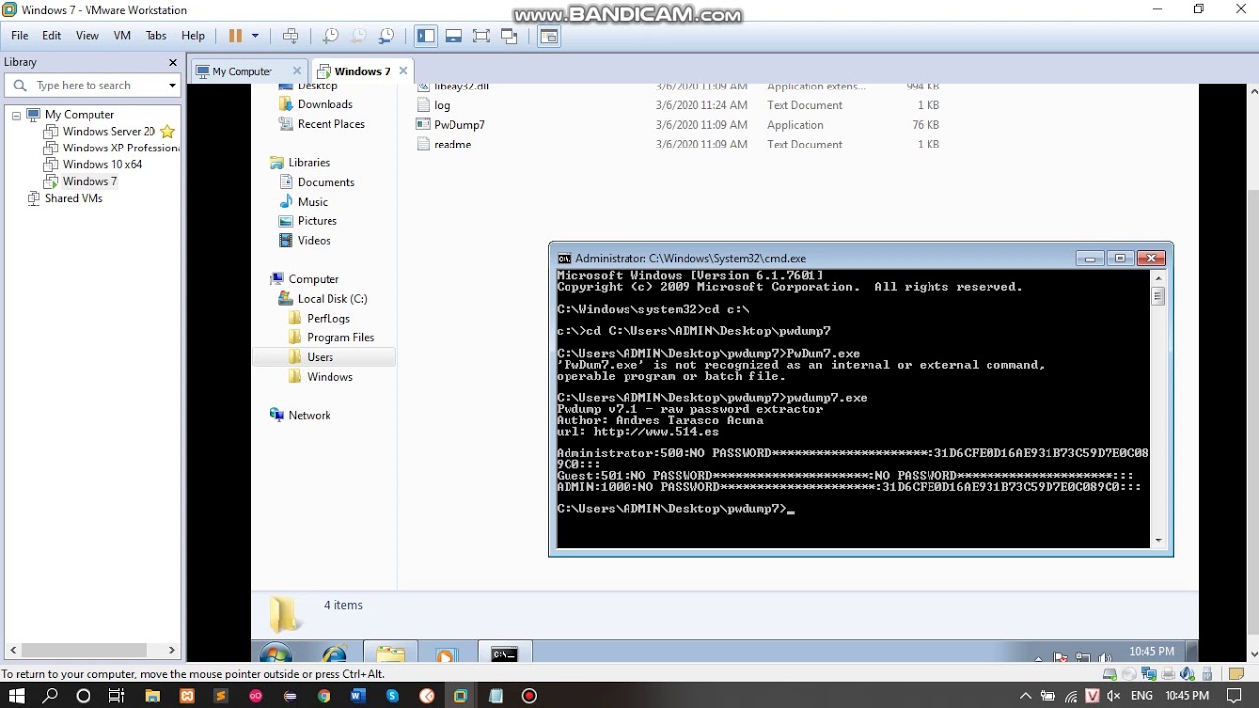Click the Pause virtual machine icon
This screenshot has height=708, width=1259.
coord(235,36)
